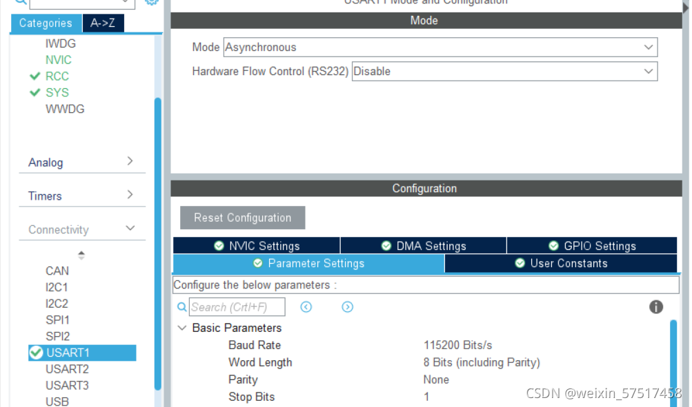Click the search icon in the parameter filter field

(181, 306)
